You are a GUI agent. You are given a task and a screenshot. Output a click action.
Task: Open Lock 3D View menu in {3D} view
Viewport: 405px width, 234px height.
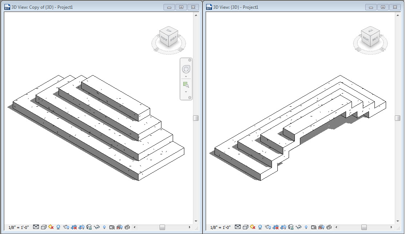(290, 227)
